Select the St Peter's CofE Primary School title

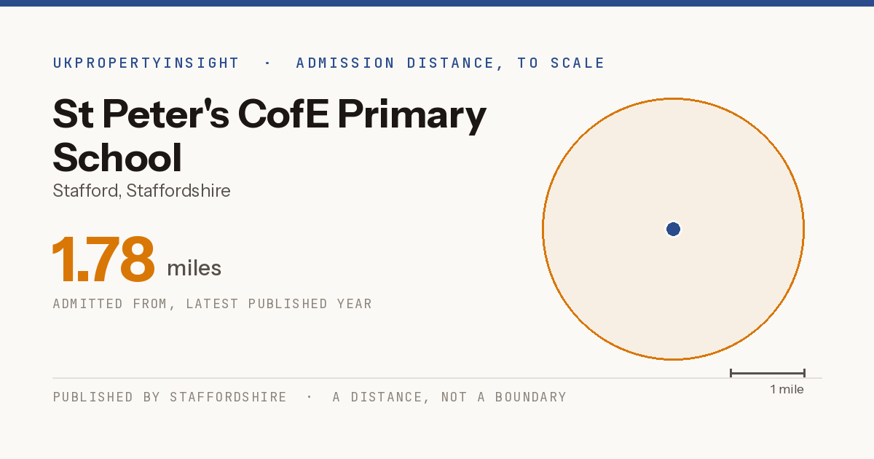(269, 136)
